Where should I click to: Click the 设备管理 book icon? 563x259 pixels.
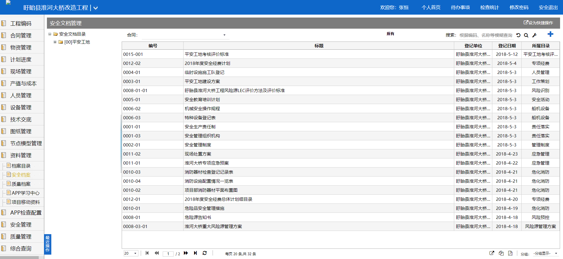(4, 107)
